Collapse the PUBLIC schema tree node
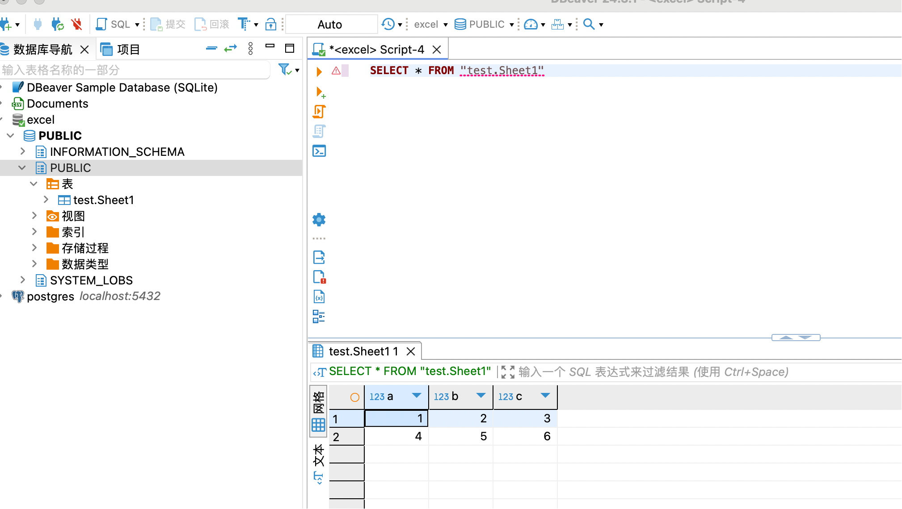The width and height of the screenshot is (902, 509). click(x=22, y=168)
